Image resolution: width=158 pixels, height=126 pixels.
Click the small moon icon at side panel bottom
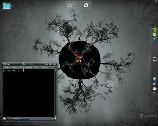[154, 92]
